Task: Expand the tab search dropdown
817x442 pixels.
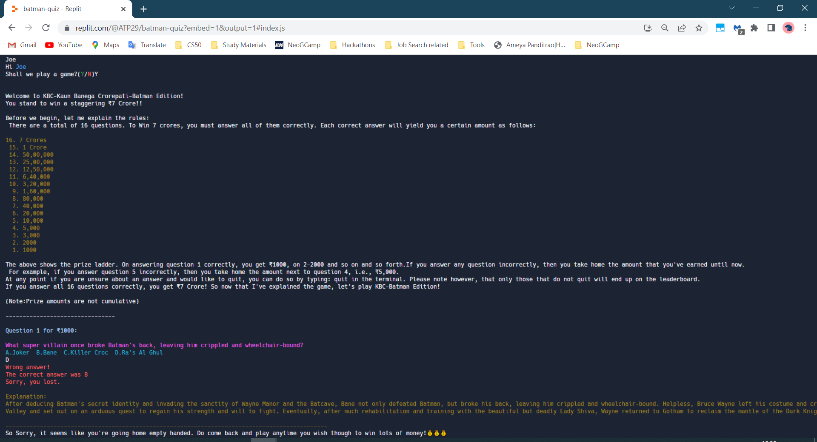Action: (x=731, y=8)
